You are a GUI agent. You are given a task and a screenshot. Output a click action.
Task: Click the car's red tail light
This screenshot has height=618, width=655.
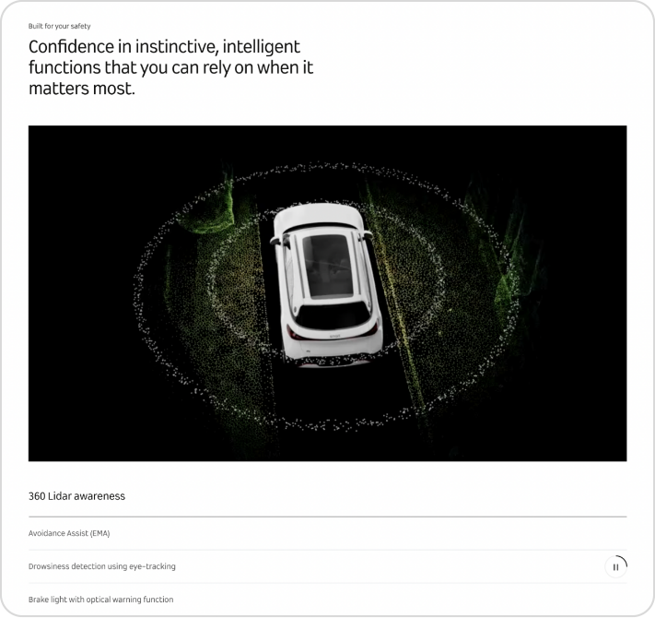pyautogui.click(x=291, y=333)
